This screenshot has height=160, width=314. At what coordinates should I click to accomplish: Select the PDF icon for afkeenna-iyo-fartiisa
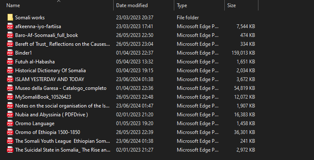tap(10, 26)
